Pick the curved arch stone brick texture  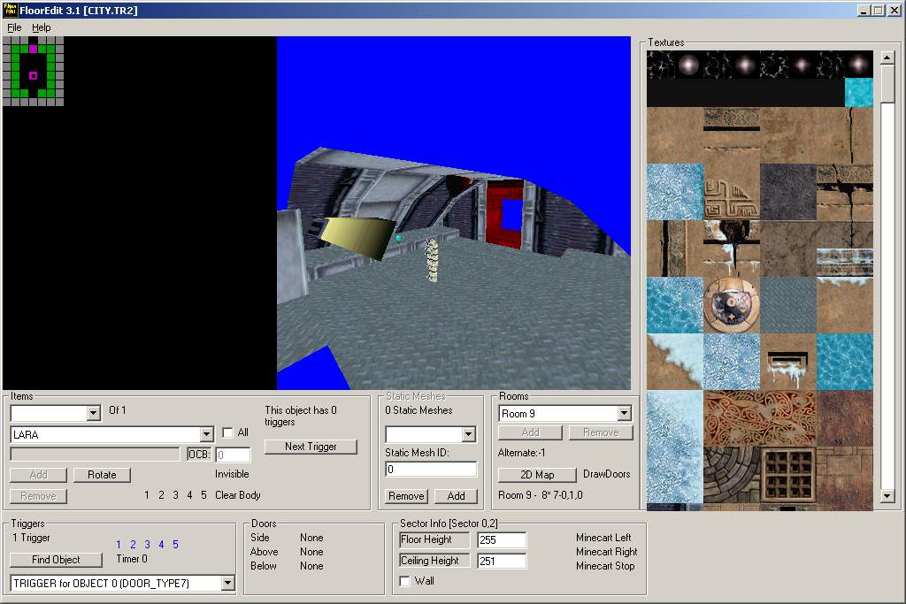(x=732, y=475)
